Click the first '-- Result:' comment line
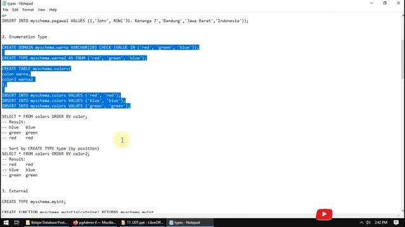Image resolution: width=405 pixels, height=227 pixels. tap(14, 122)
